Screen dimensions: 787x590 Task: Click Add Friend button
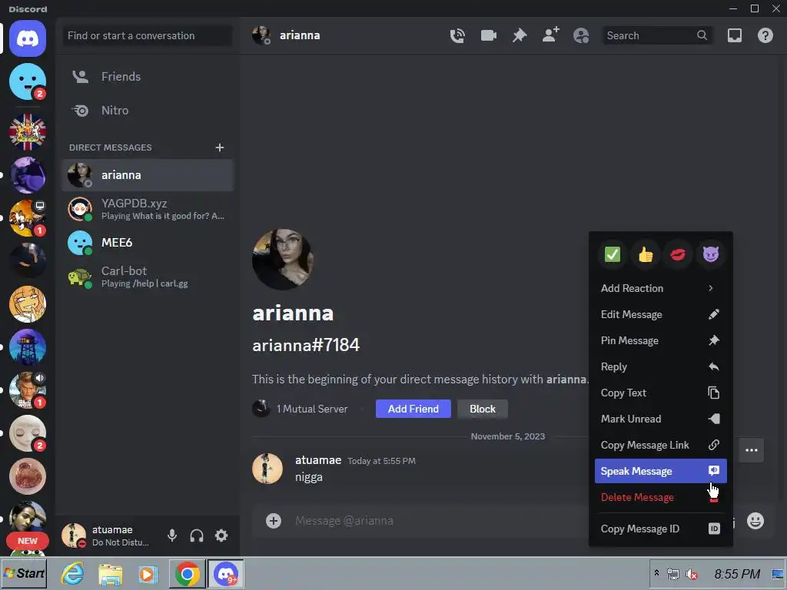tap(413, 409)
